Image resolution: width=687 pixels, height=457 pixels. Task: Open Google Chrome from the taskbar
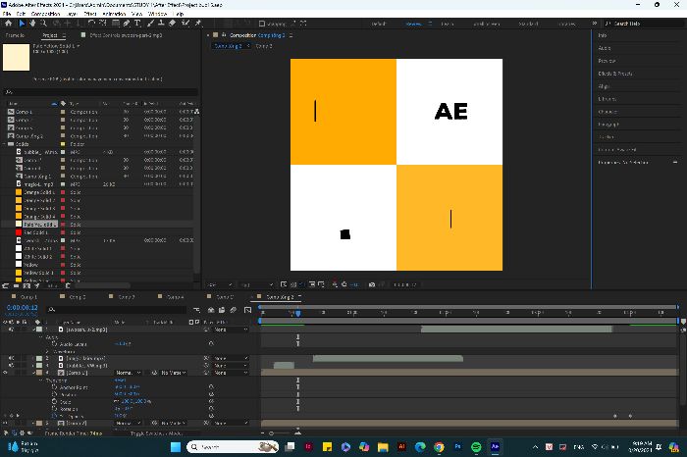coord(439,446)
